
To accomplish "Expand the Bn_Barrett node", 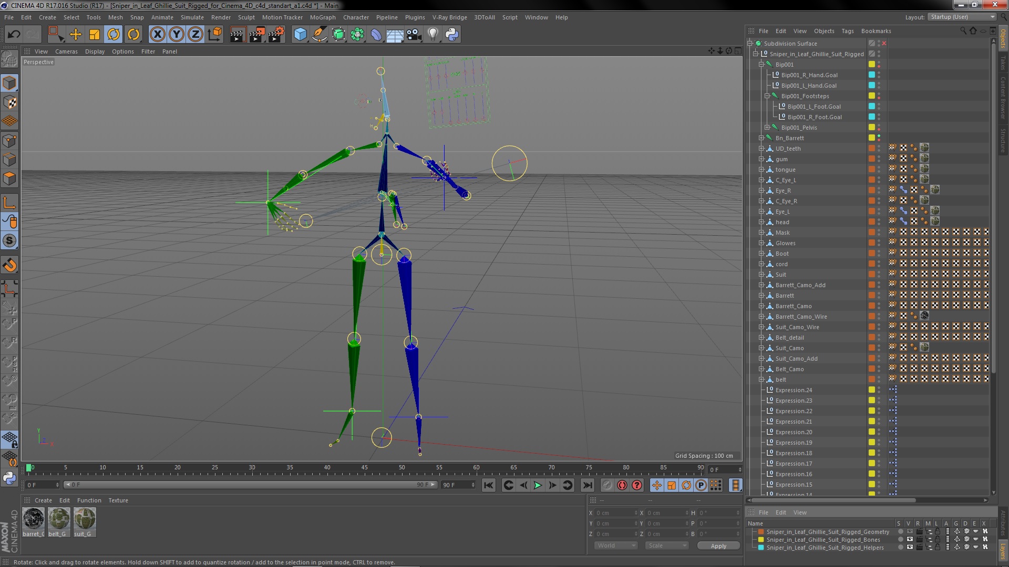I will [761, 138].
